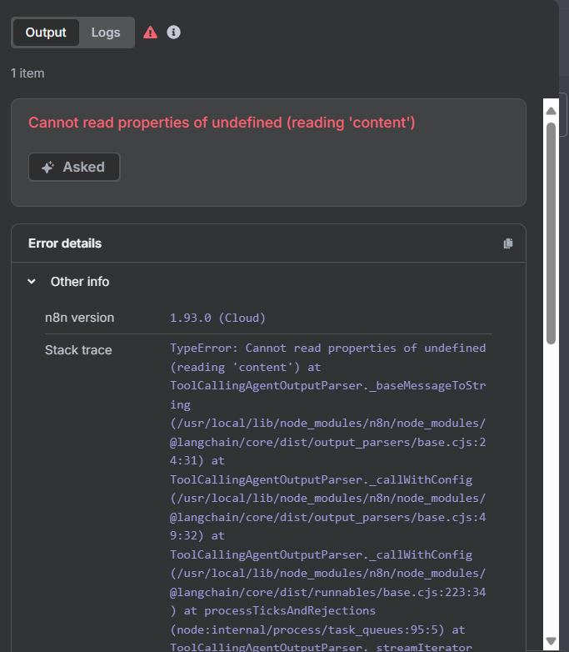Click the vertical scrollbar thumb

(552, 233)
